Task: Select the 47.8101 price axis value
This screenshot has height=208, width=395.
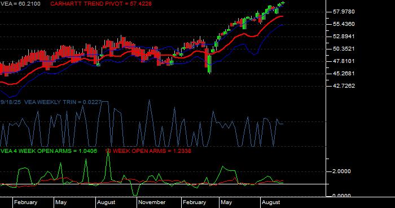Action: (x=344, y=61)
